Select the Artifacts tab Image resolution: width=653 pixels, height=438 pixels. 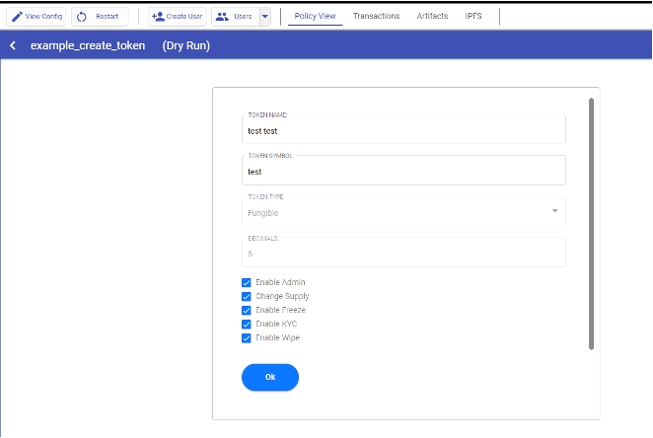pos(433,17)
